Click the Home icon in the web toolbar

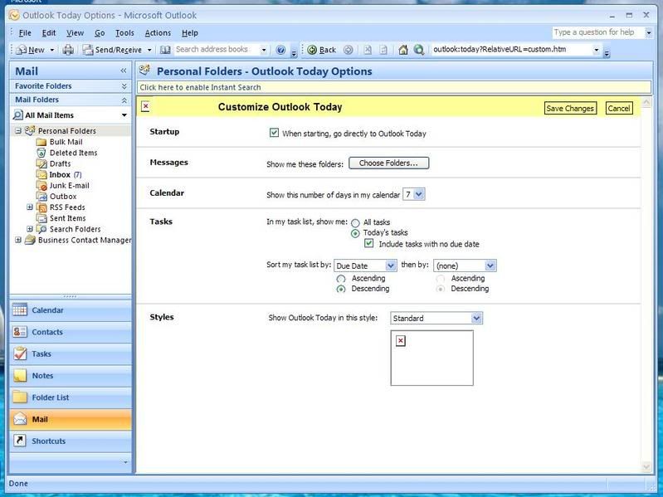point(403,50)
